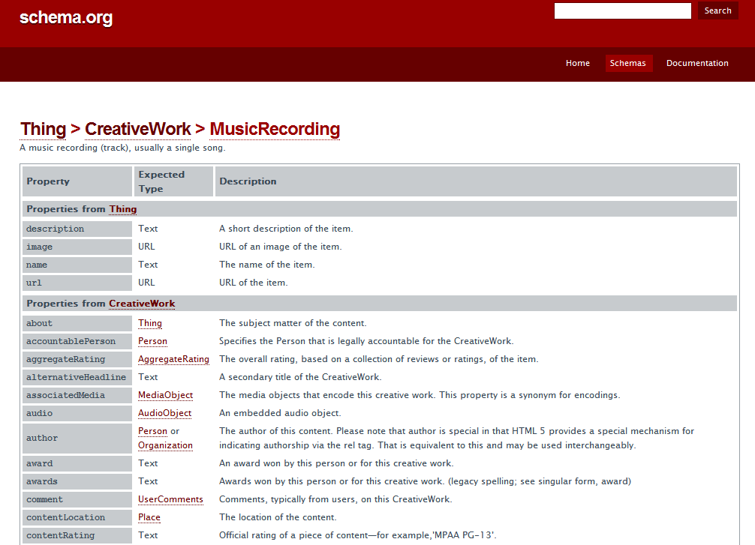Open the AudioObject type link

164,413
